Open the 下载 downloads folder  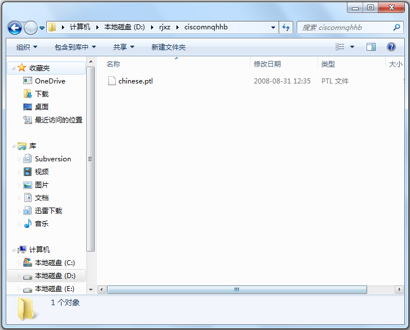(42, 94)
